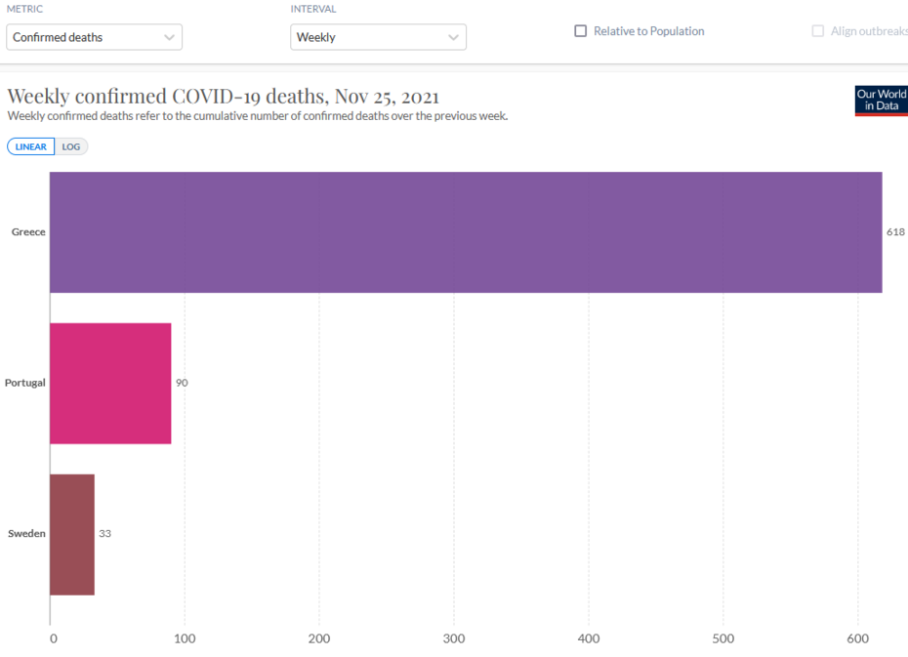
Task: Click the 618 value label for Greece
Action: pos(895,232)
